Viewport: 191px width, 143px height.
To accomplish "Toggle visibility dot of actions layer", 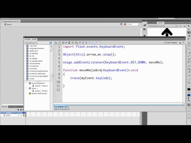I will pyautogui.click(x=19, y=113).
